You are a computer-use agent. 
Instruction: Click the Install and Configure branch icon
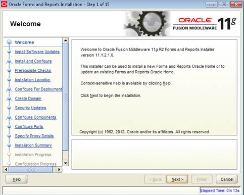click(9, 62)
